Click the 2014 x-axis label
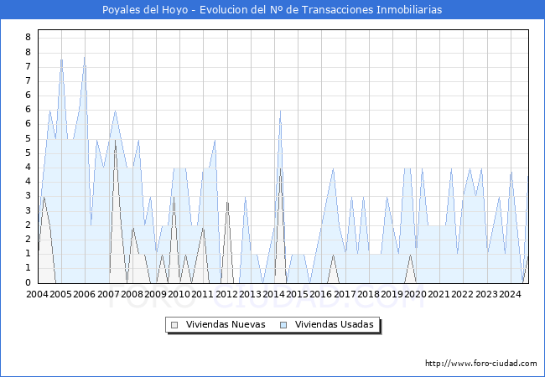Image resolution: width=545 pixels, height=377 pixels. [274, 294]
